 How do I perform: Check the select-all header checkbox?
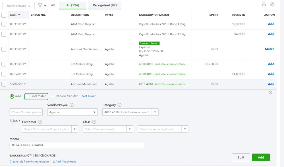pyautogui.click(x=4, y=15)
